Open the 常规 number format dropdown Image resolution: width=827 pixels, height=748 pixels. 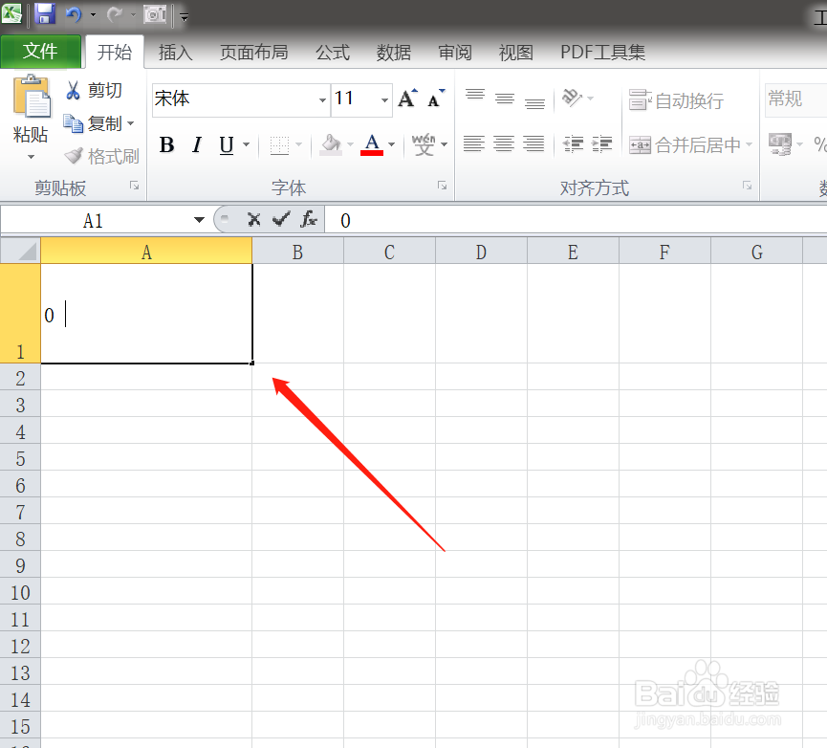click(x=795, y=99)
